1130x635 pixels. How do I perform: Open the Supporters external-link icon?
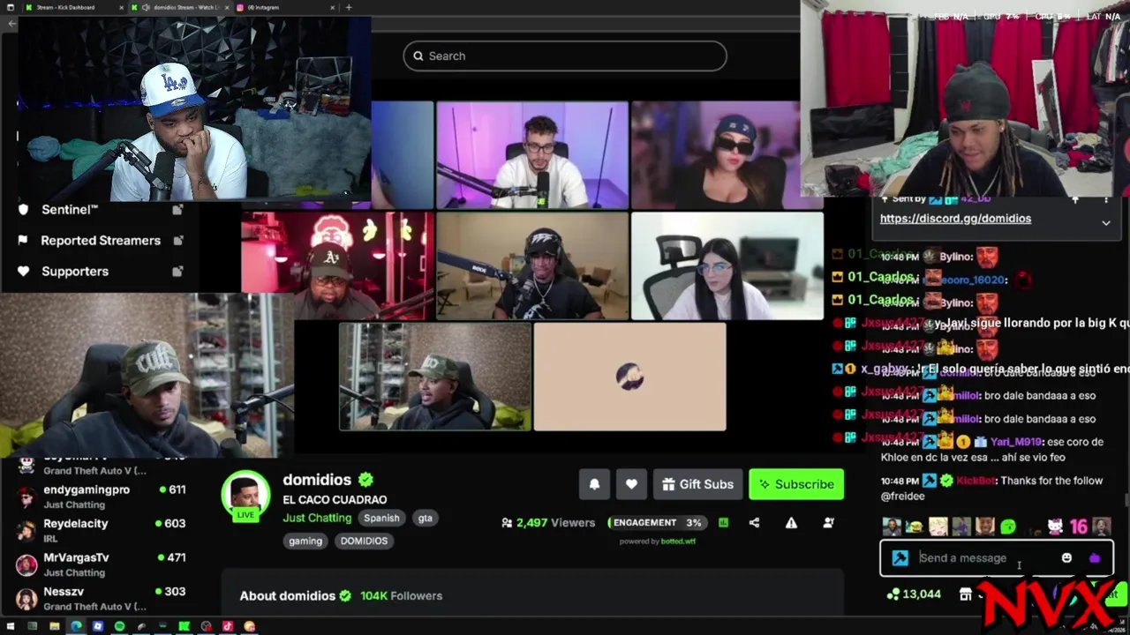click(x=177, y=272)
